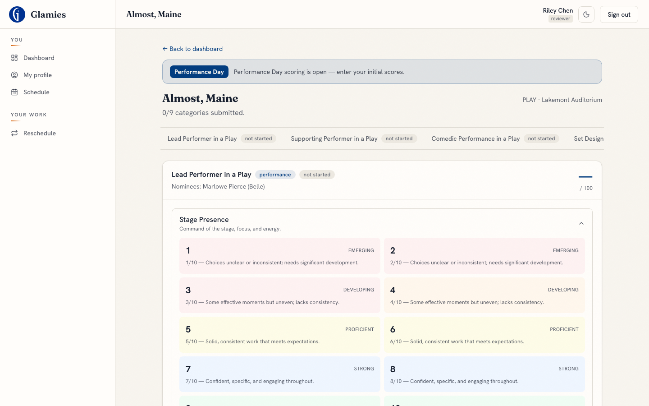Choose score 7 Strong for Stage Presence
Viewport: 649px width, 406px height.
coord(280,374)
